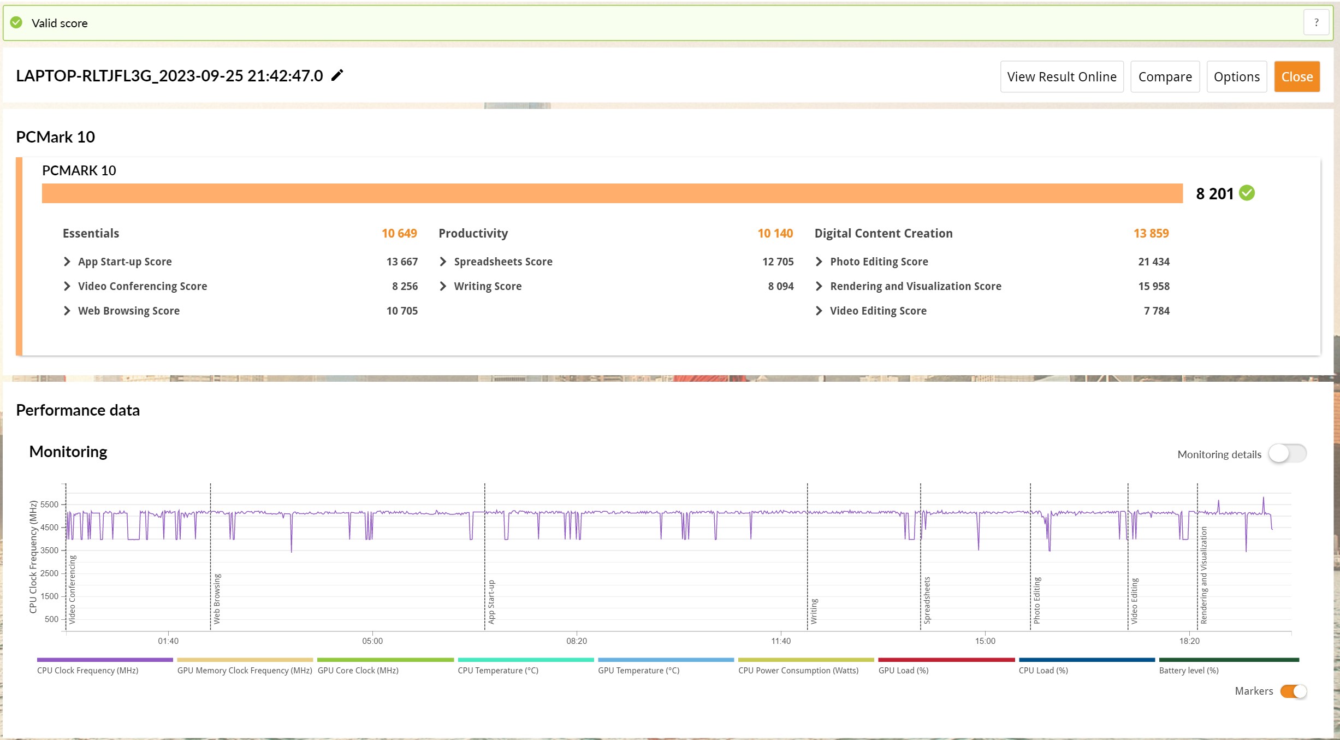Select Battery level legend entry
The image size is (1340, 740).
pyautogui.click(x=1189, y=670)
